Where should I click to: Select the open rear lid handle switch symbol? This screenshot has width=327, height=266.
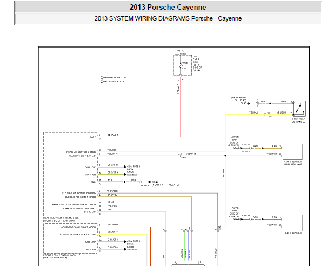299,109
